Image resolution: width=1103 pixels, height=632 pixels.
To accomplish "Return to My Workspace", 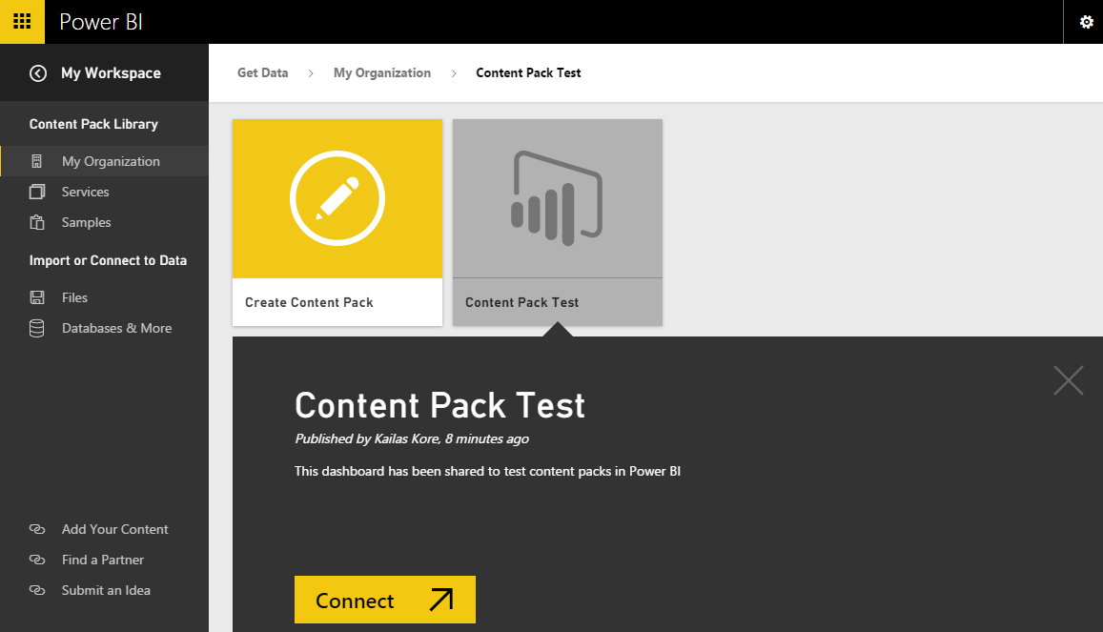I will coord(111,73).
